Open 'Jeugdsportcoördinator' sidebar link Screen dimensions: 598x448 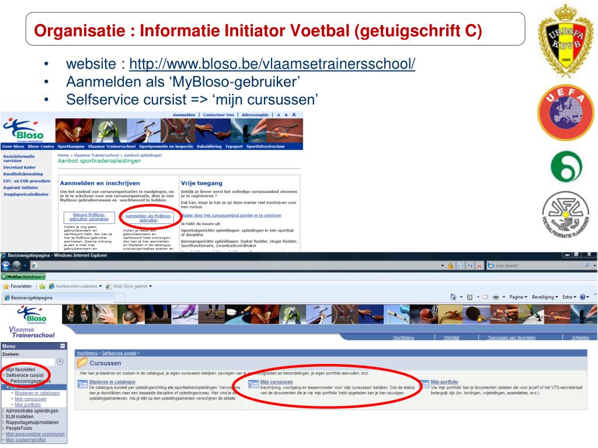(x=26, y=194)
